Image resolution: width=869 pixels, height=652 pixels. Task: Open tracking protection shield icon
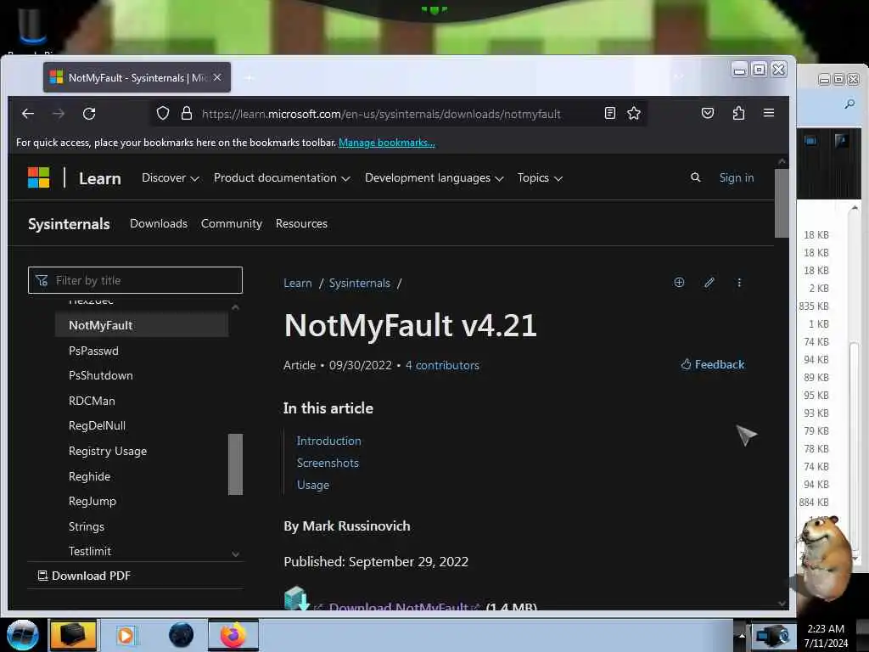(x=162, y=114)
